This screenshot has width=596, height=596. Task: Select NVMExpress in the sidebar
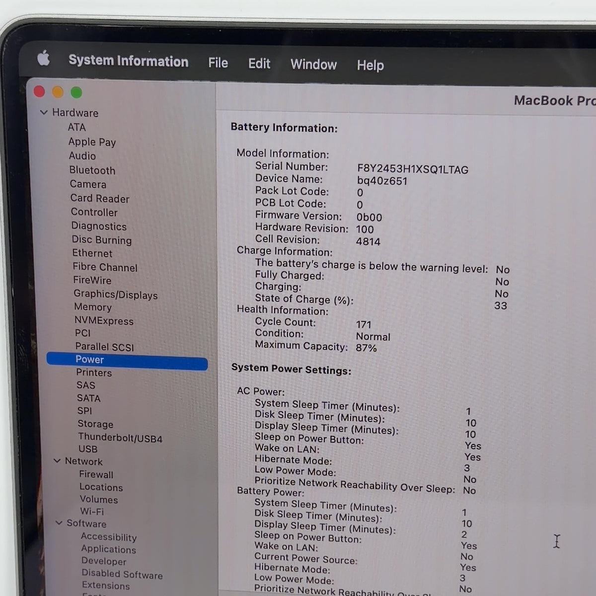coord(104,321)
